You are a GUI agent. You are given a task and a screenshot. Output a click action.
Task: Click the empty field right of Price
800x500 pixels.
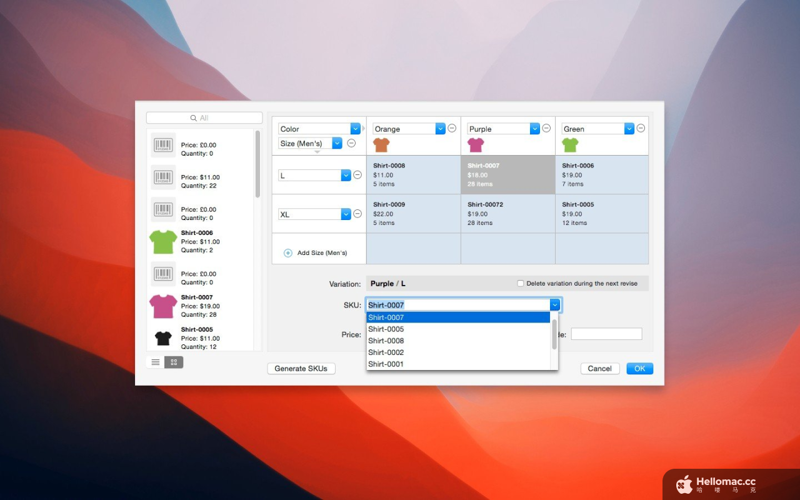point(606,334)
